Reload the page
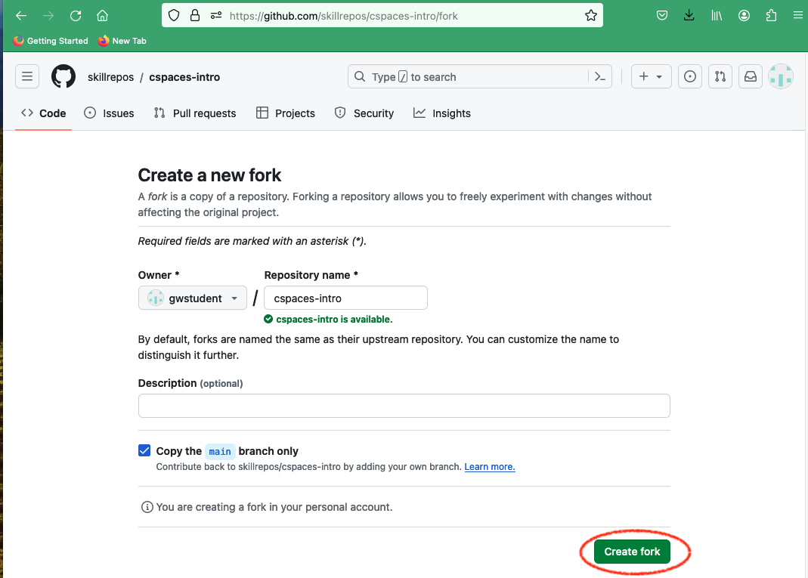808x578 pixels. tap(76, 15)
